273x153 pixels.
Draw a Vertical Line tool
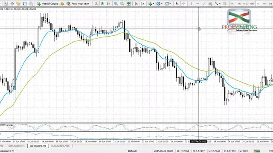(x=191, y=3)
